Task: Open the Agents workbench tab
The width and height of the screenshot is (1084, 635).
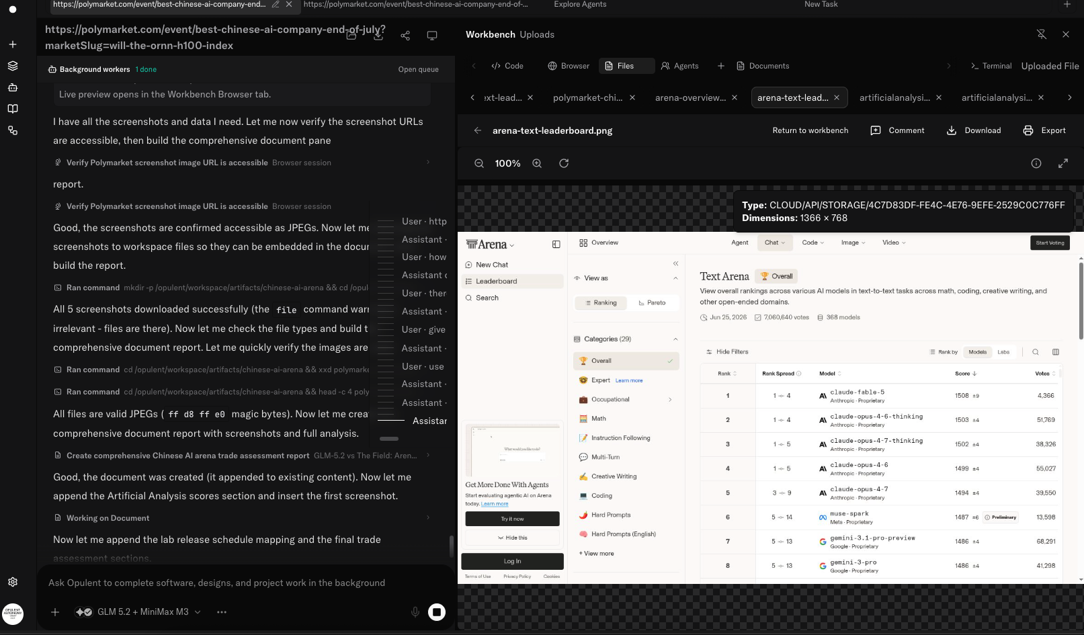Action: [679, 66]
